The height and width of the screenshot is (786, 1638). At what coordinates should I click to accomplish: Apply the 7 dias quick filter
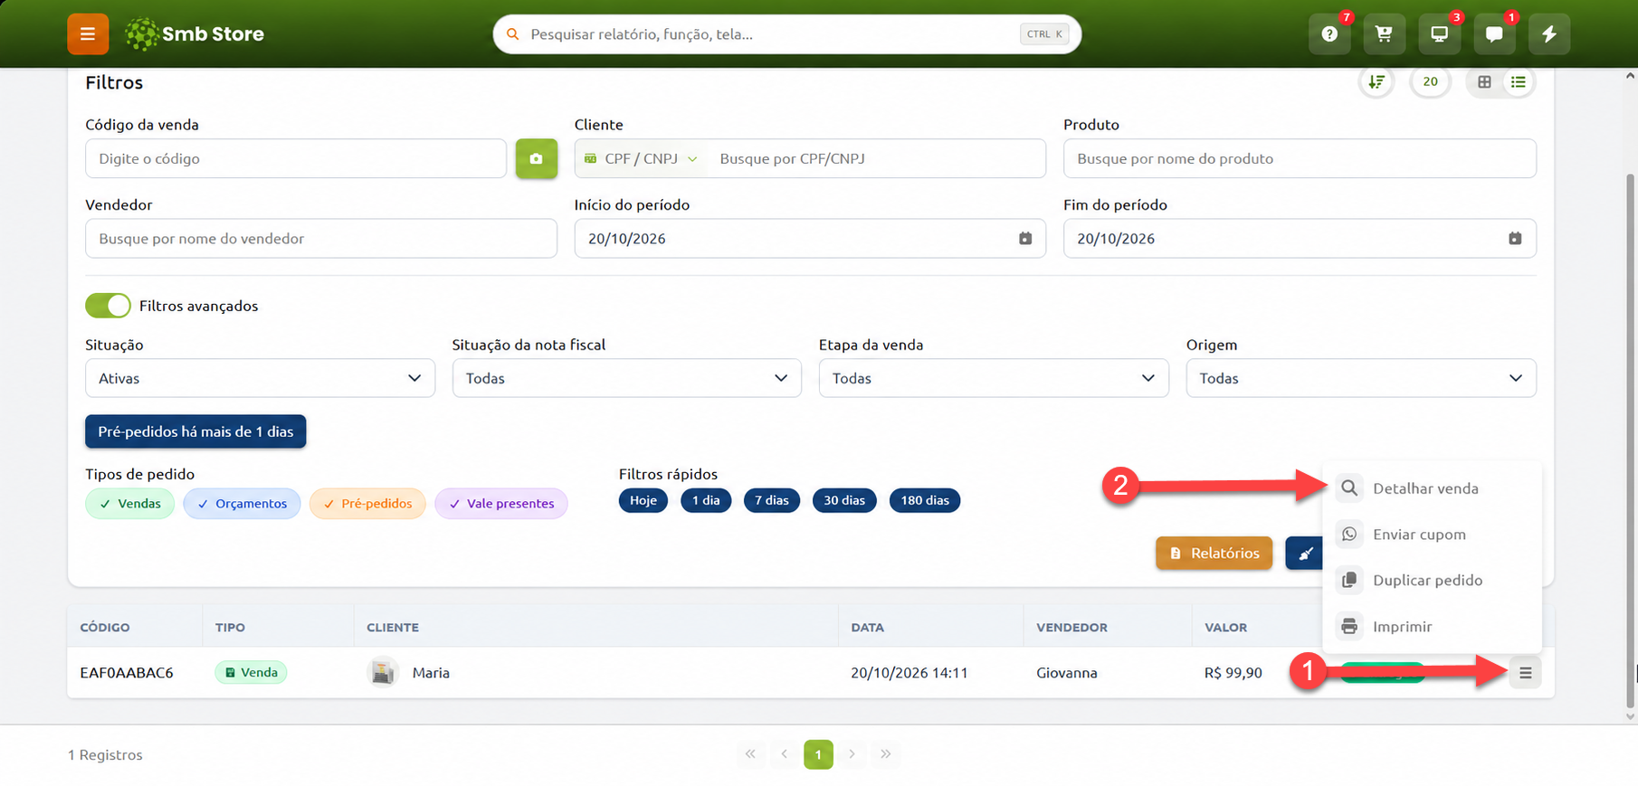pos(772,500)
